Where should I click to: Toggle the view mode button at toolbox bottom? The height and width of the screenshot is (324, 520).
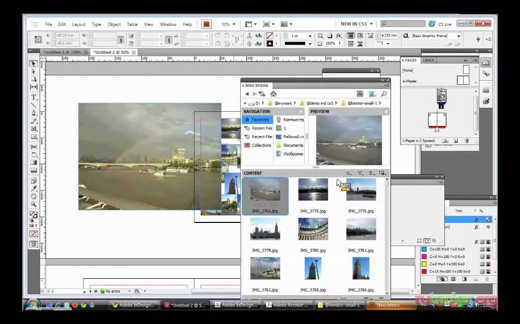click(x=34, y=244)
